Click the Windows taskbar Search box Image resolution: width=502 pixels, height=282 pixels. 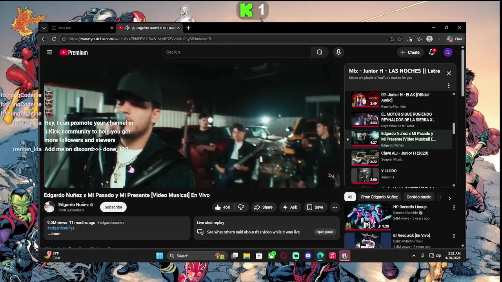[x=197, y=256]
